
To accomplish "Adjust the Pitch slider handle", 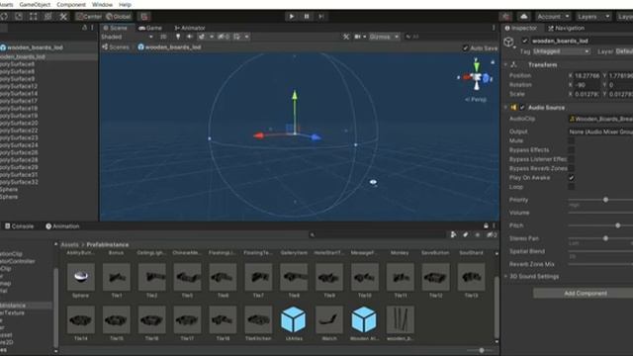I will [617, 225].
